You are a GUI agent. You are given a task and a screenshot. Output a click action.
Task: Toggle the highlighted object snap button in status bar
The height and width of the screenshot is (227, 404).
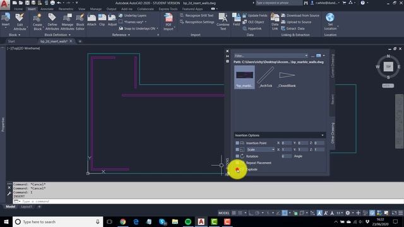(x=285, y=213)
